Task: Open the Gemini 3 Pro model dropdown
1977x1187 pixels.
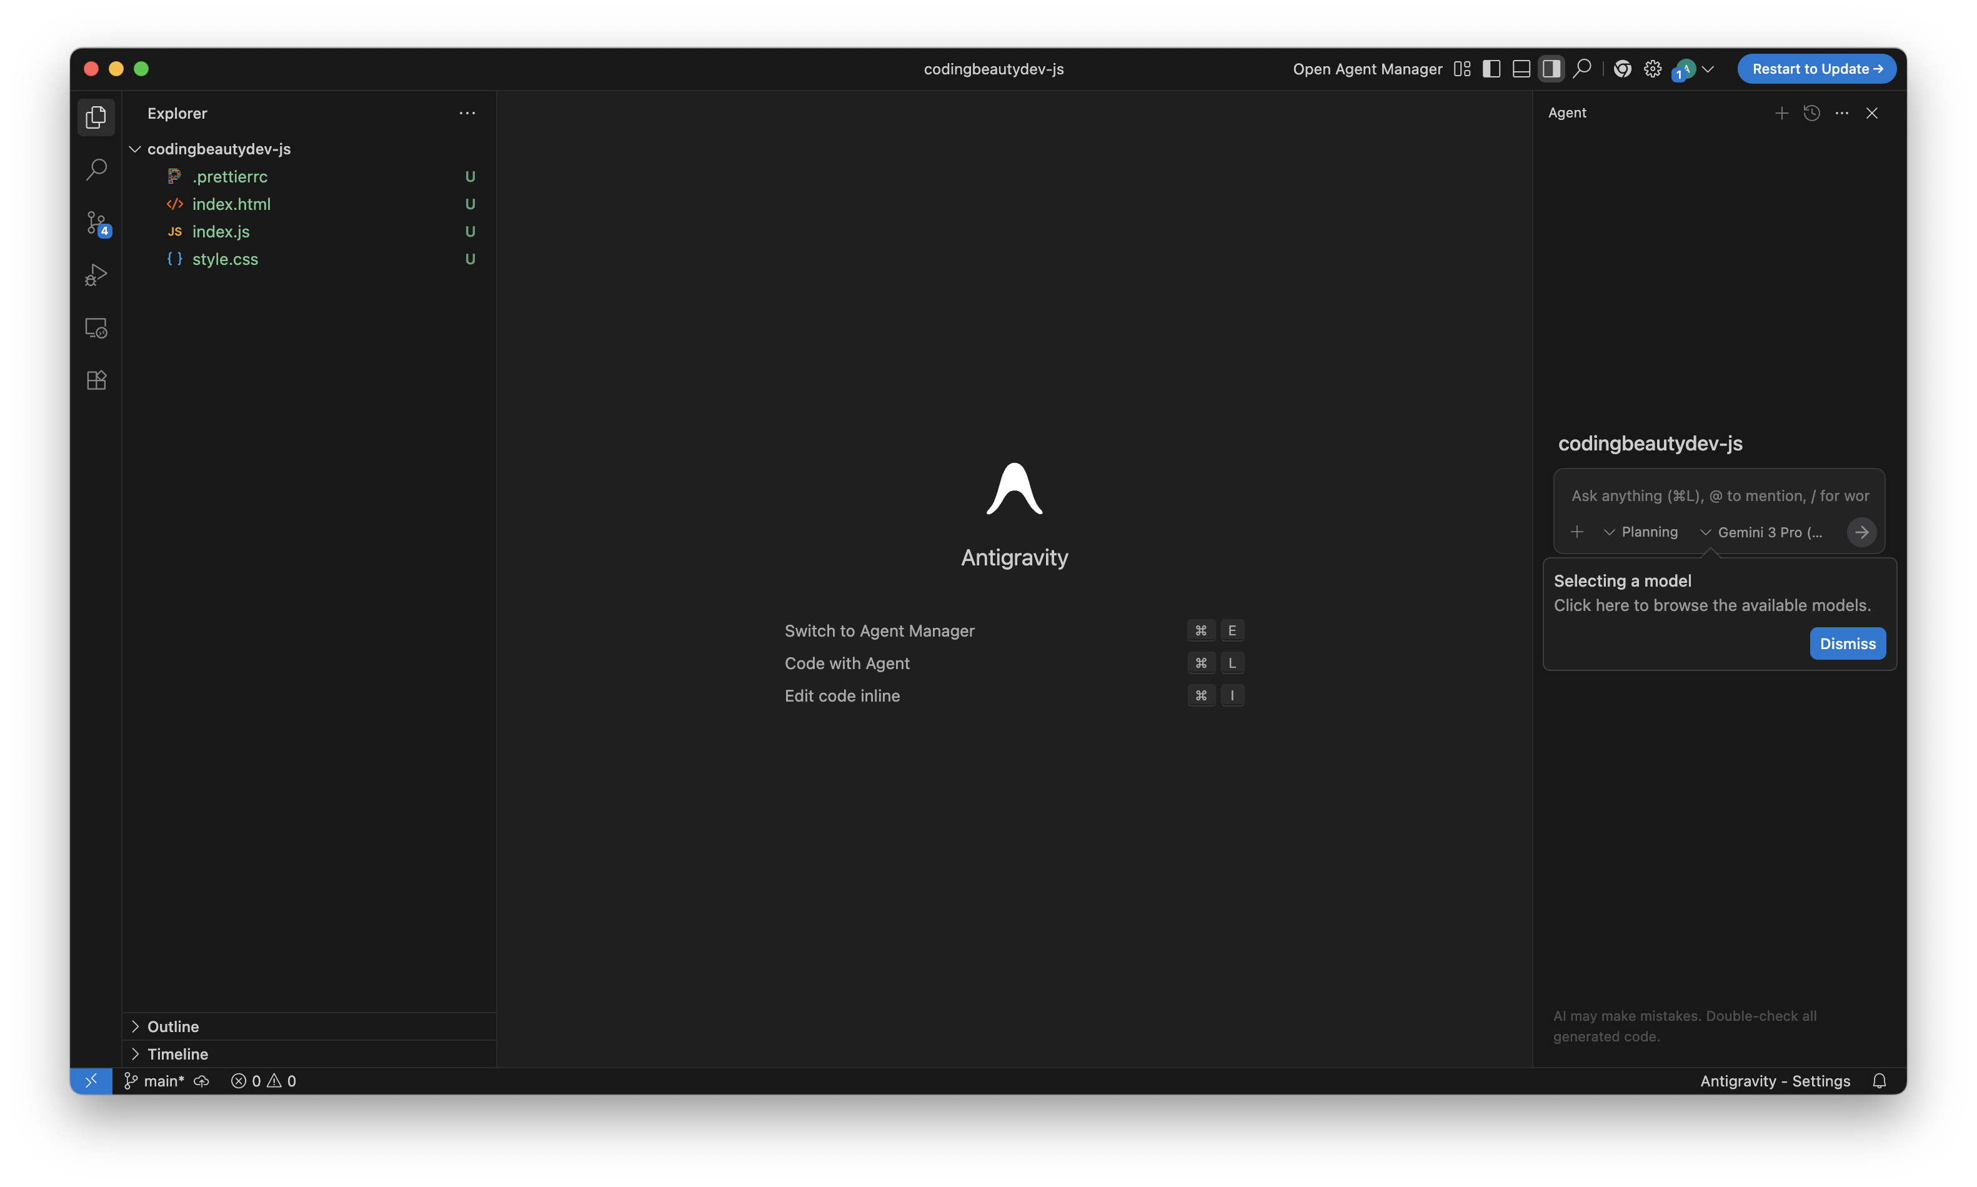Action: click(x=1762, y=532)
